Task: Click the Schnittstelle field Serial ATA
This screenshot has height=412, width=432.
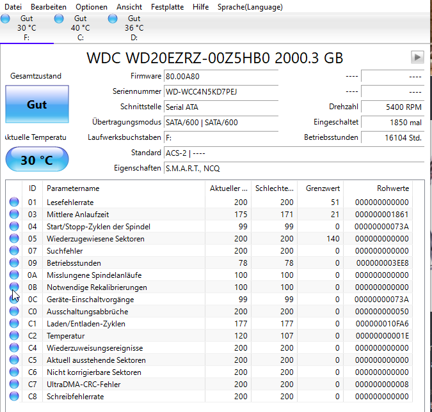Action: tap(221, 107)
